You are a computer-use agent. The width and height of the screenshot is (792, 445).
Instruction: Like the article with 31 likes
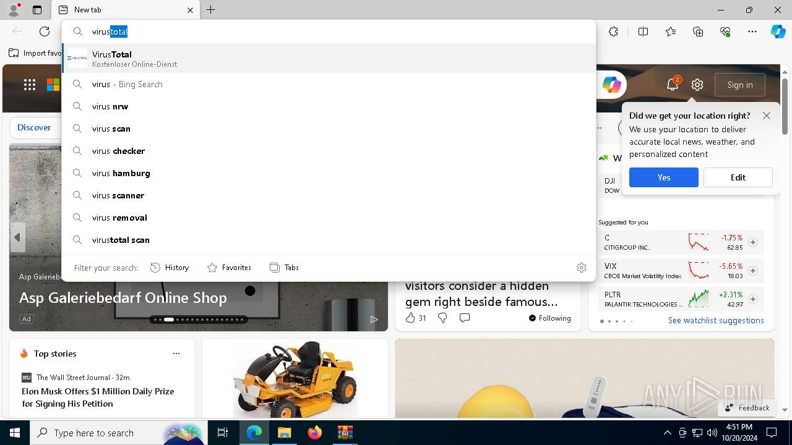(x=416, y=318)
